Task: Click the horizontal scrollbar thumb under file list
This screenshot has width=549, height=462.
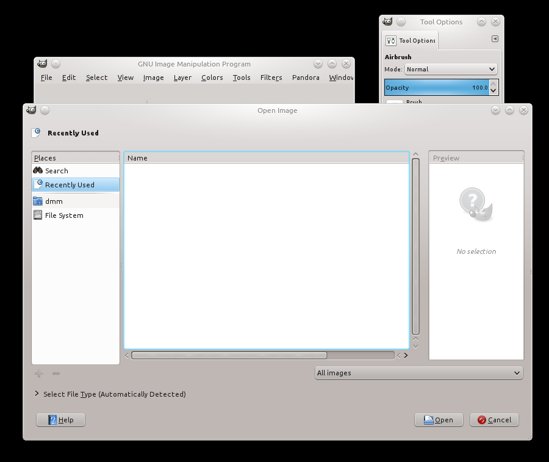Action: (x=229, y=355)
